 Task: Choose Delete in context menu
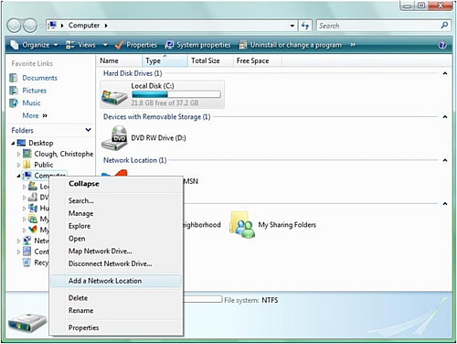116,298
